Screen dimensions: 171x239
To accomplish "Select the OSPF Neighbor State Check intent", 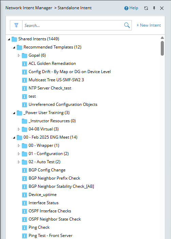I will [55, 219].
